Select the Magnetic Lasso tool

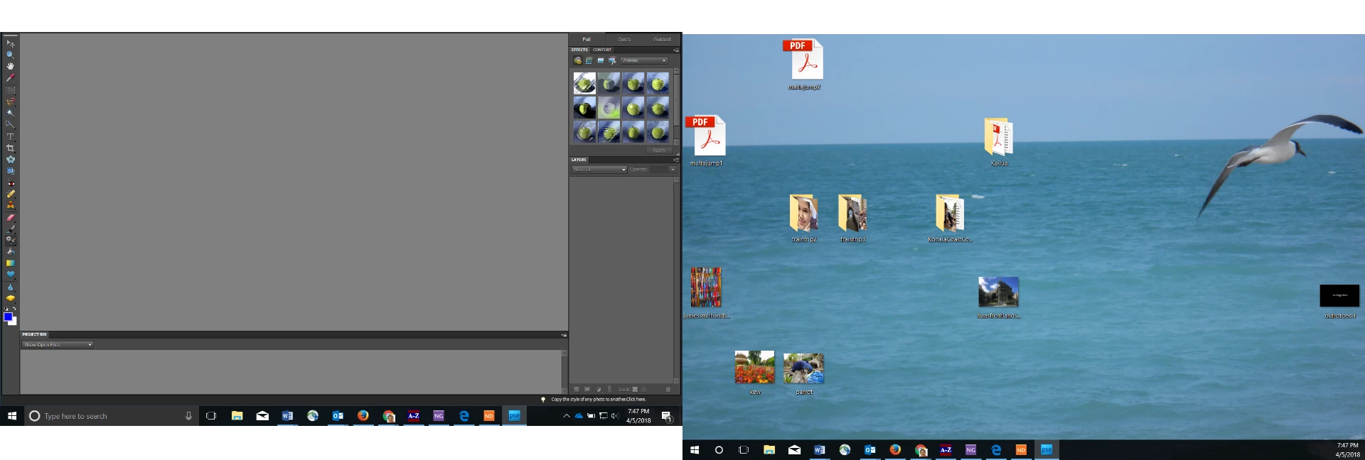pyautogui.click(x=10, y=102)
